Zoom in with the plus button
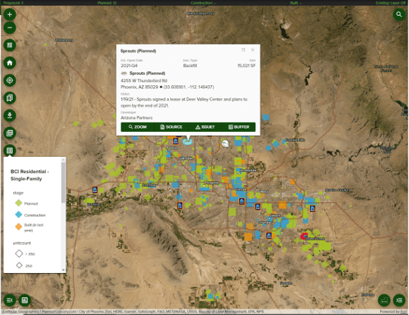The width and height of the screenshot is (409, 315). pos(10,14)
